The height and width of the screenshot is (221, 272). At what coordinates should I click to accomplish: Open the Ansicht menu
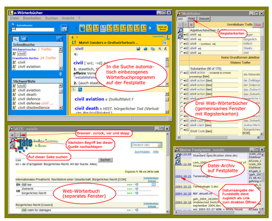point(68,18)
